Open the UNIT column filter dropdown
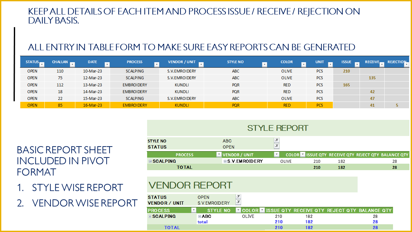Viewport: 412px width, 232px height. [x=330, y=64]
